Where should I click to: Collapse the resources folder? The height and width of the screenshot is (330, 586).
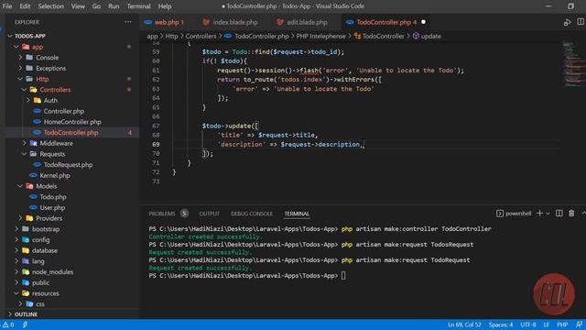pos(16,293)
